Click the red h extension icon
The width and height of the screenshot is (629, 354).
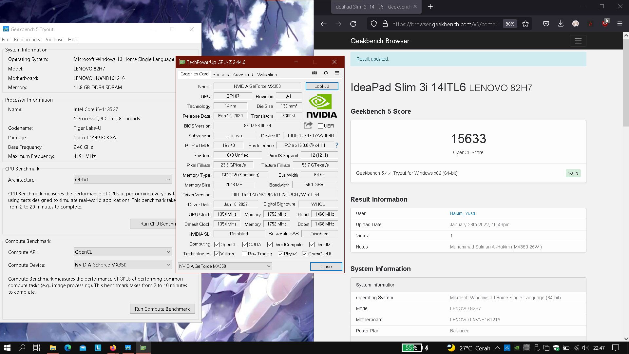click(x=590, y=24)
